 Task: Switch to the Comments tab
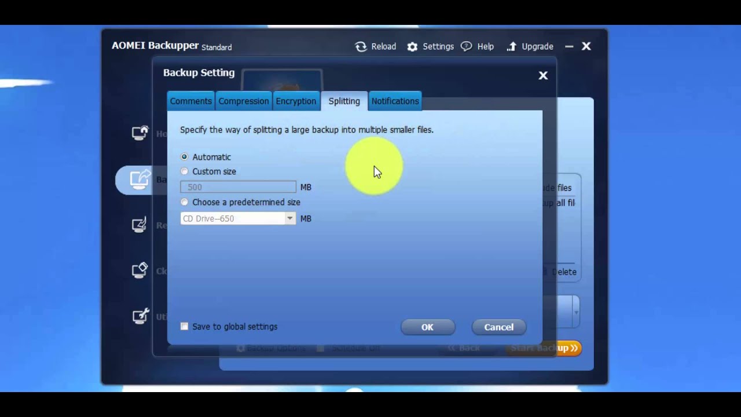tap(190, 101)
